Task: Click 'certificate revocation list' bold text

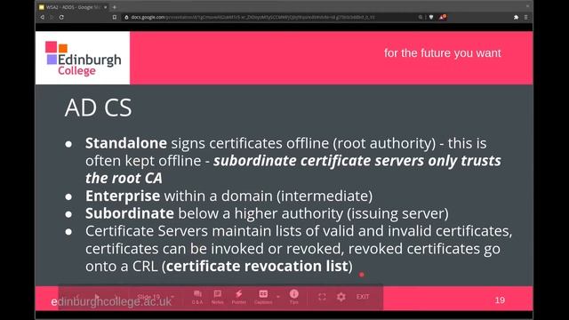Action: pos(257,267)
